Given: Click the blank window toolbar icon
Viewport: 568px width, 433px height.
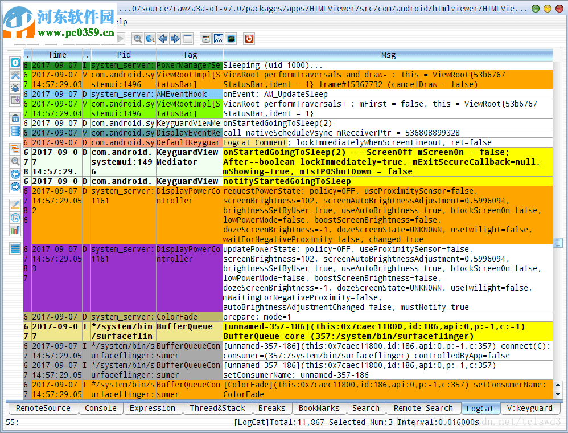Looking at the screenshot, I should pyautogui.click(x=188, y=39).
